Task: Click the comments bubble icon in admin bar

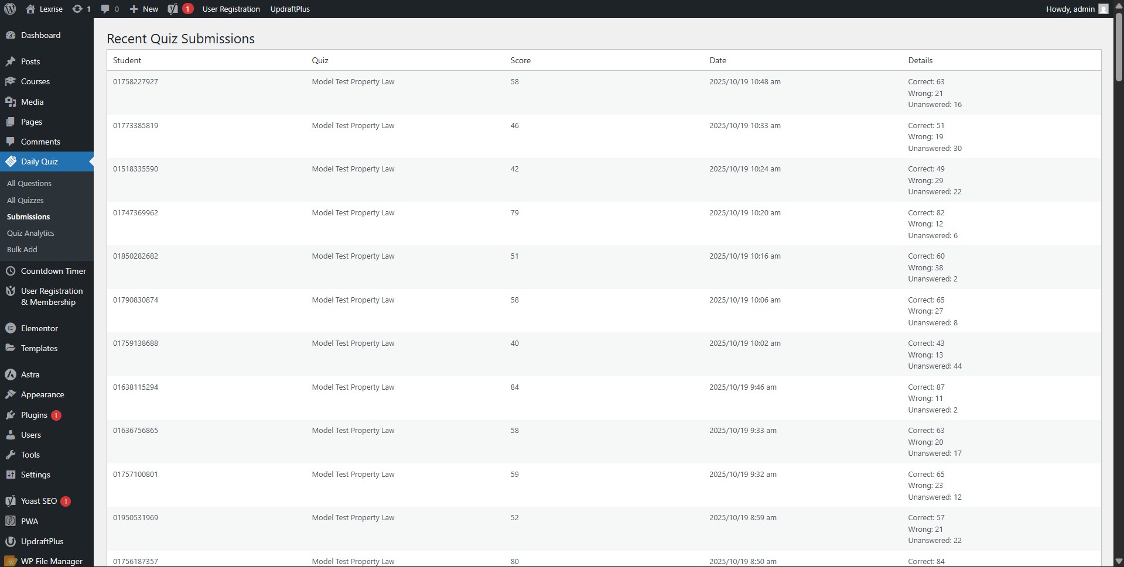Action: (105, 9)
